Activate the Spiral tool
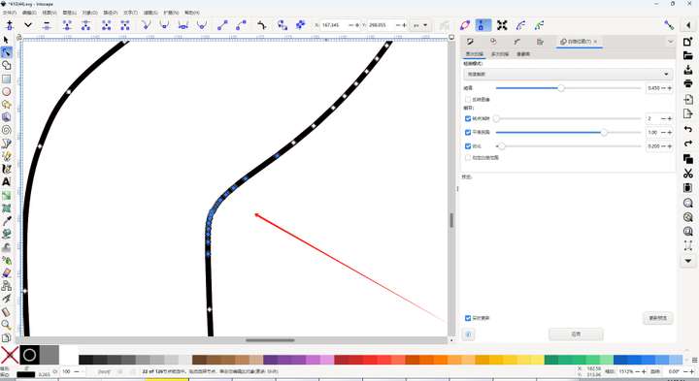The width and height of the screenshot is (699, 381). 6,131
